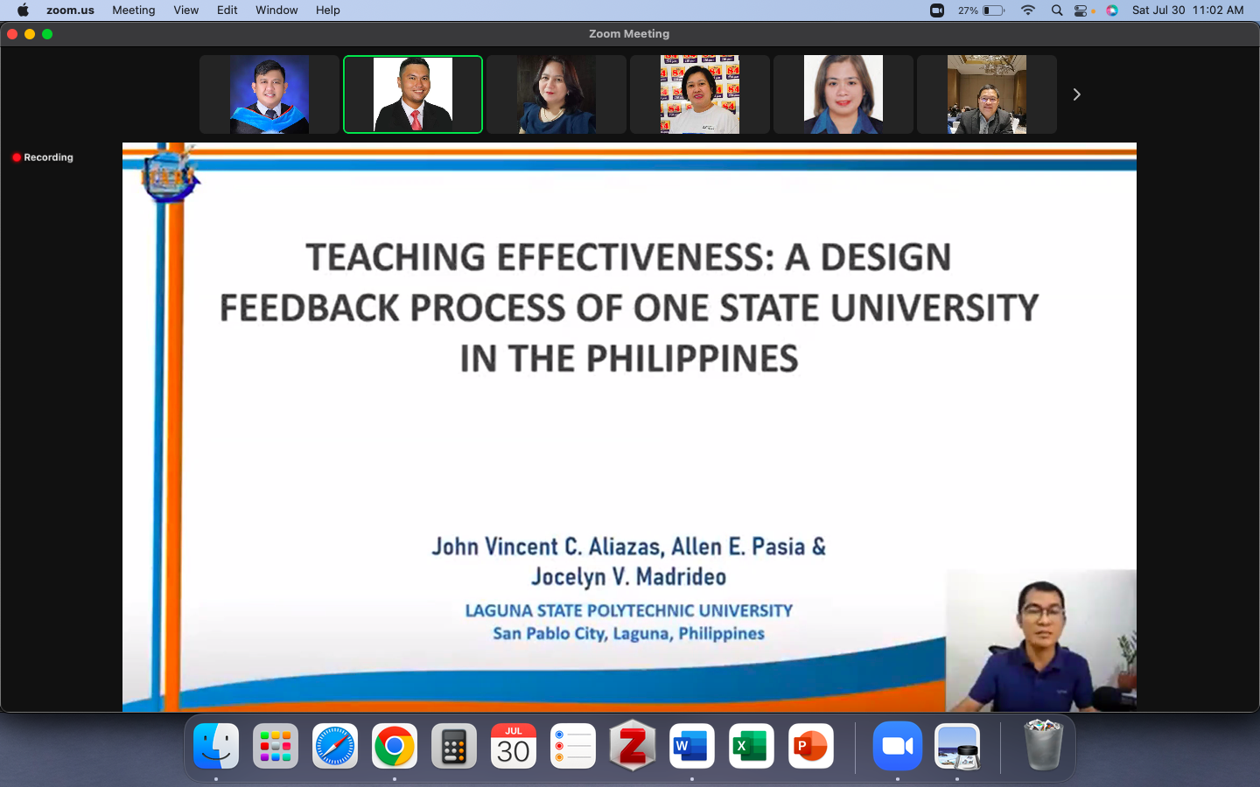Screen dimensions: 1260x787
Task: Open Calculator app in the dock
Action: click(453, 746)
